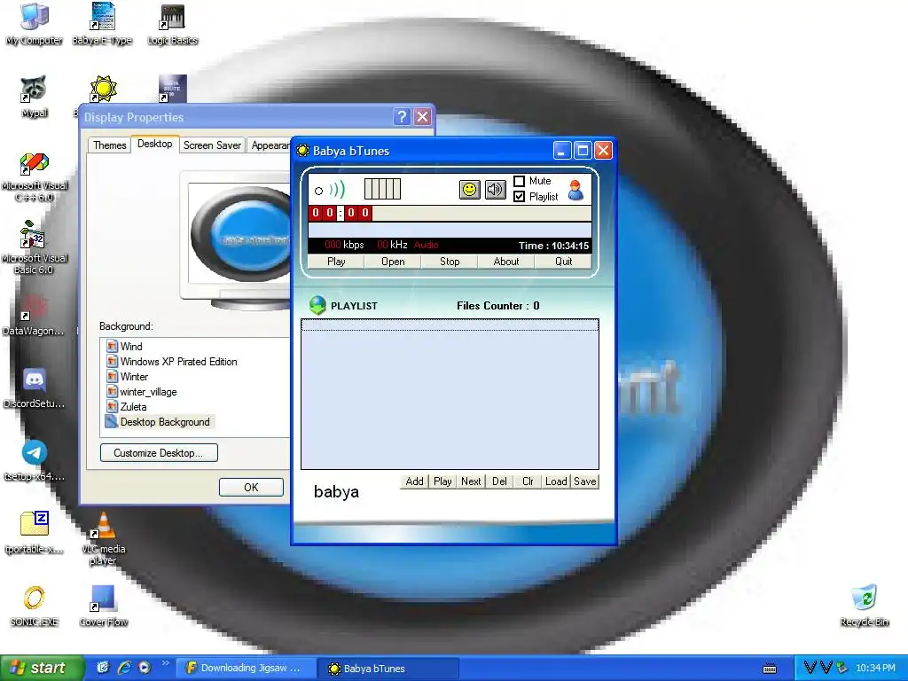This screenshot has height=681, width=908.
Task: Click the Windows Media Player quick launch icon
Action: point(145,668)
